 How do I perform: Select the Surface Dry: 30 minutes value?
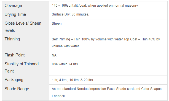[70, 14]
